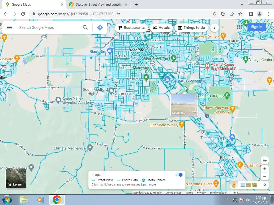Go back to the previous page
The image size is (274, 205).
(x=6, y=14)
